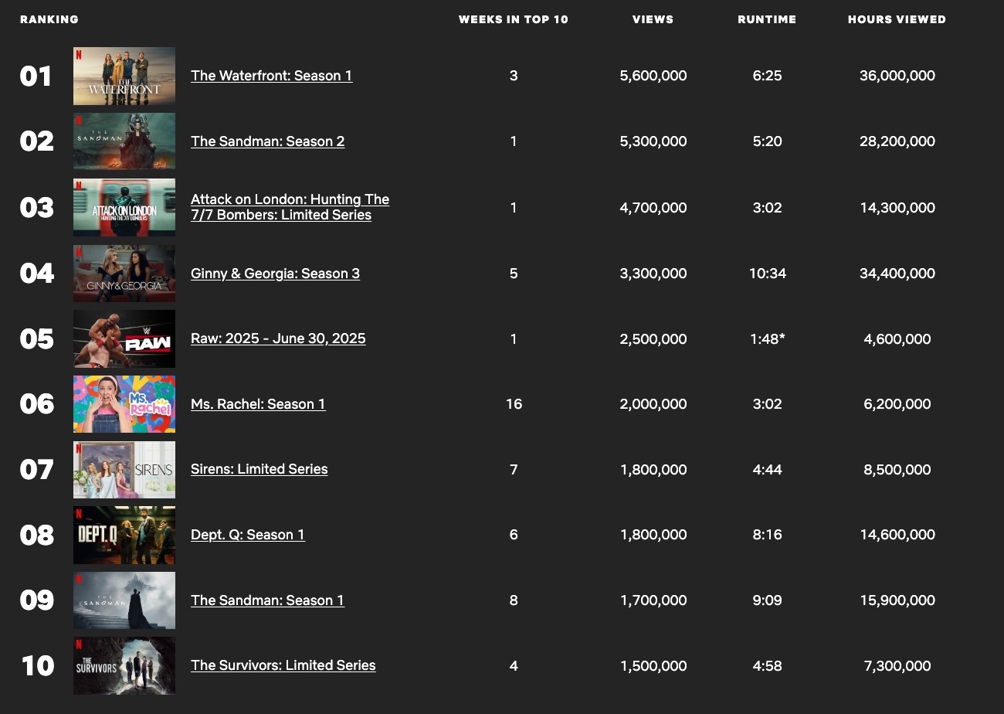Open the Attack on London limited series link
Viewport: 1004px width, 714px height.
290,207
